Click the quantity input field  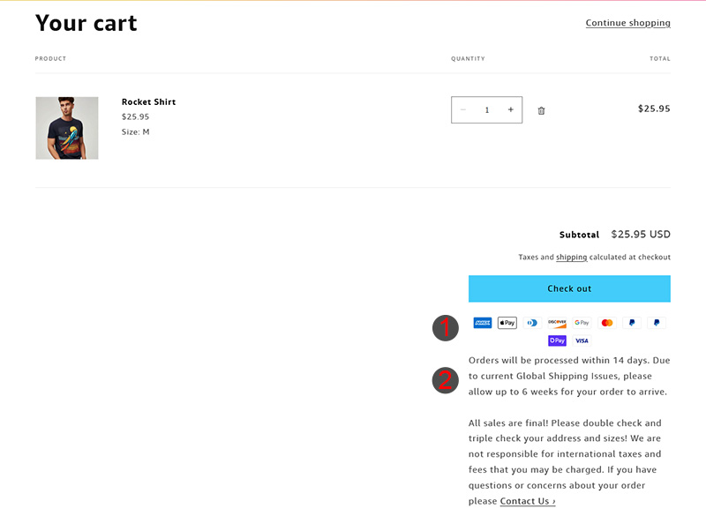tap(486, 109)
